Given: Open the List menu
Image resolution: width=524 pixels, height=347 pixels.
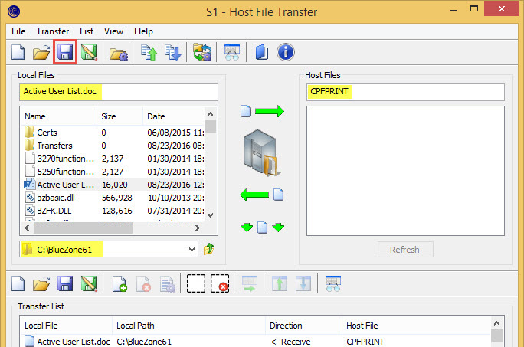Looking at the screenshot, I should (87, 31).
